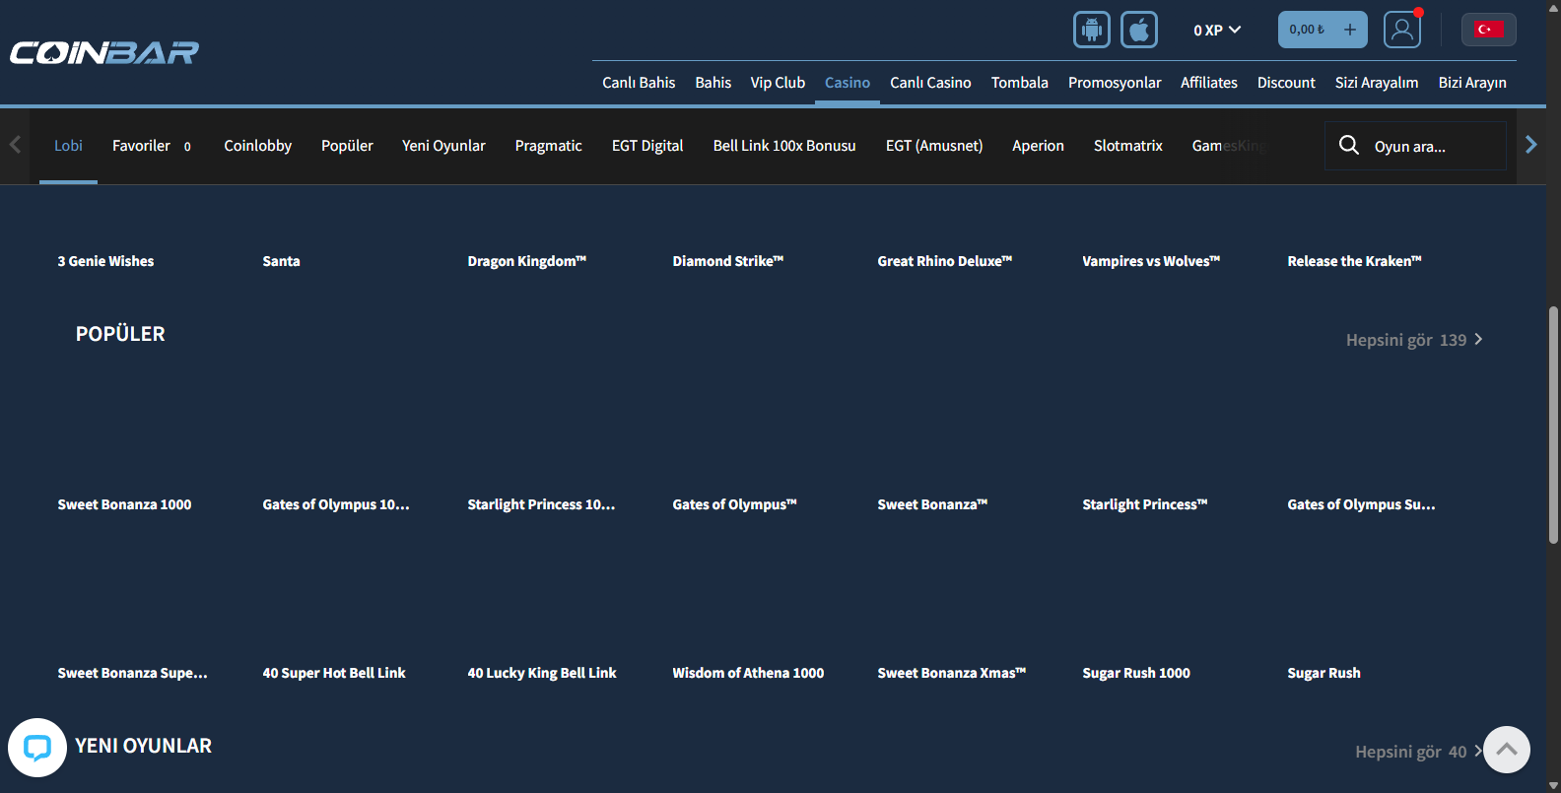Click the Turkish flag language selector
The height and width of the screenshot is (793, 1561).
(x=1488, y=30)
